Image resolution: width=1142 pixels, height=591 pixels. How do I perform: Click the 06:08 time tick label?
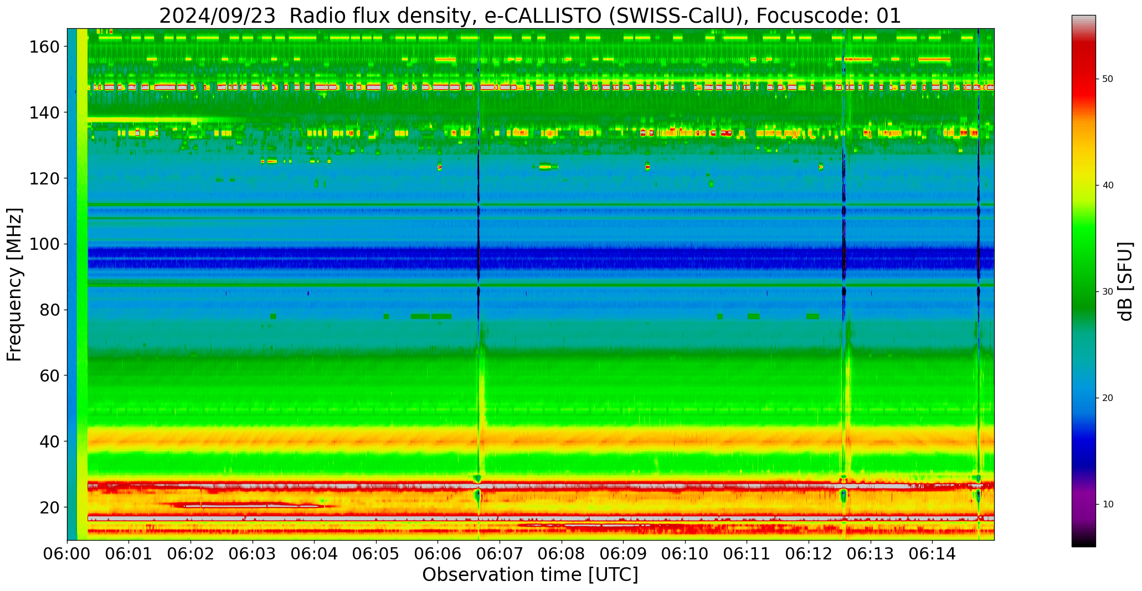coord(562,553)
